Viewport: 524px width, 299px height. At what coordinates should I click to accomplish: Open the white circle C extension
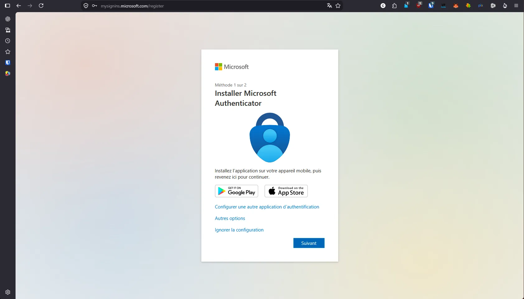point(383,6)
